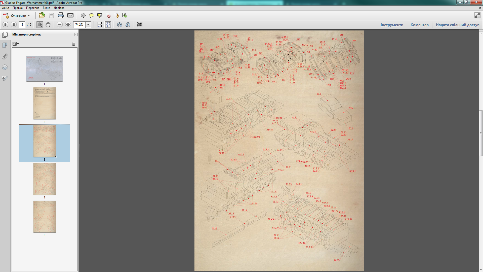Print the document using printer icon
Image resolution: width=483 pixels, height=272 pixels.
point(61,15)
